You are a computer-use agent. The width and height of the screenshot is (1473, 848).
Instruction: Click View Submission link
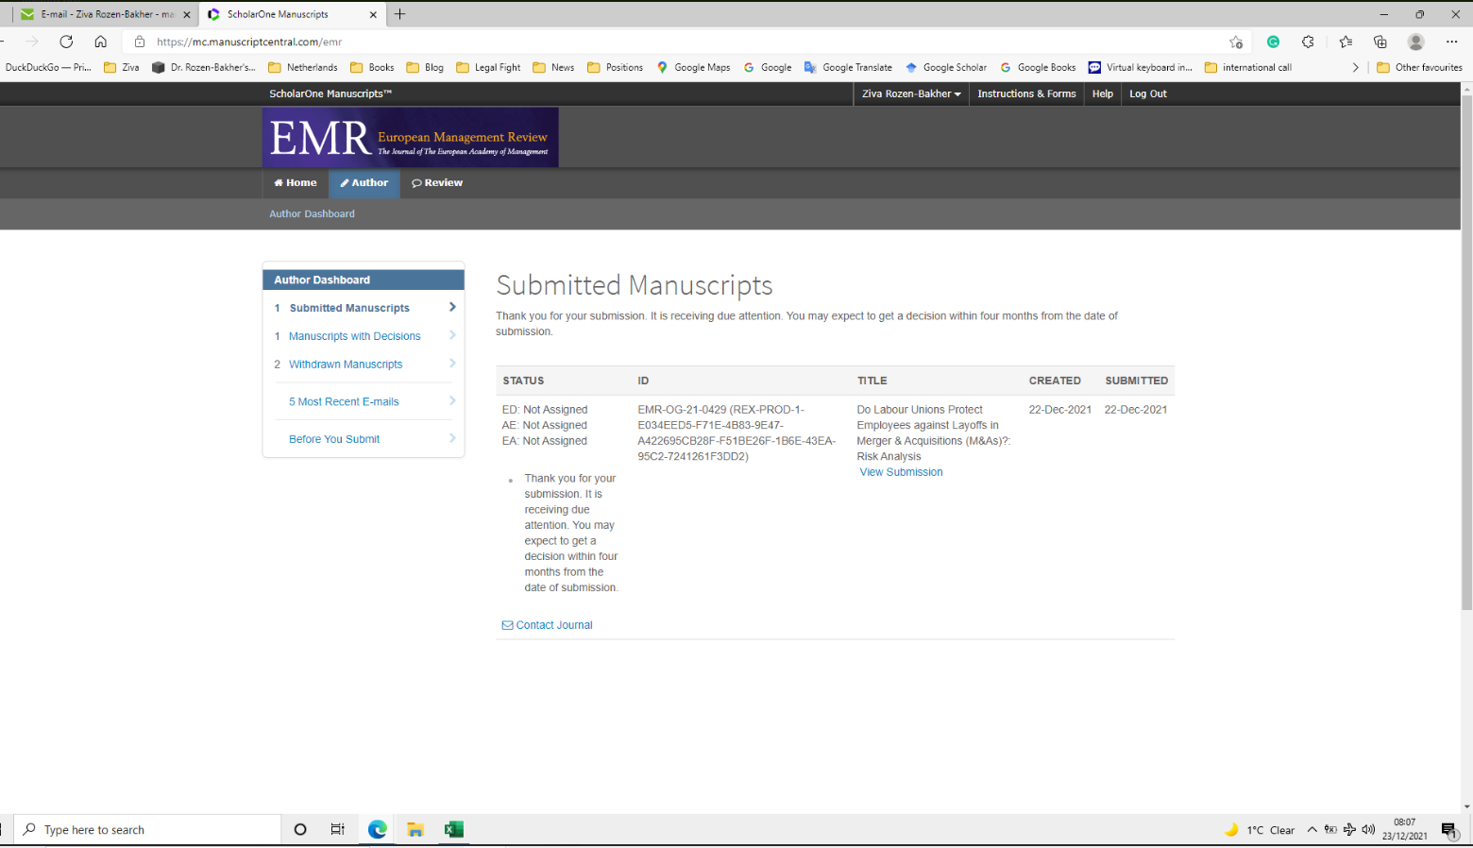(901, 472)
